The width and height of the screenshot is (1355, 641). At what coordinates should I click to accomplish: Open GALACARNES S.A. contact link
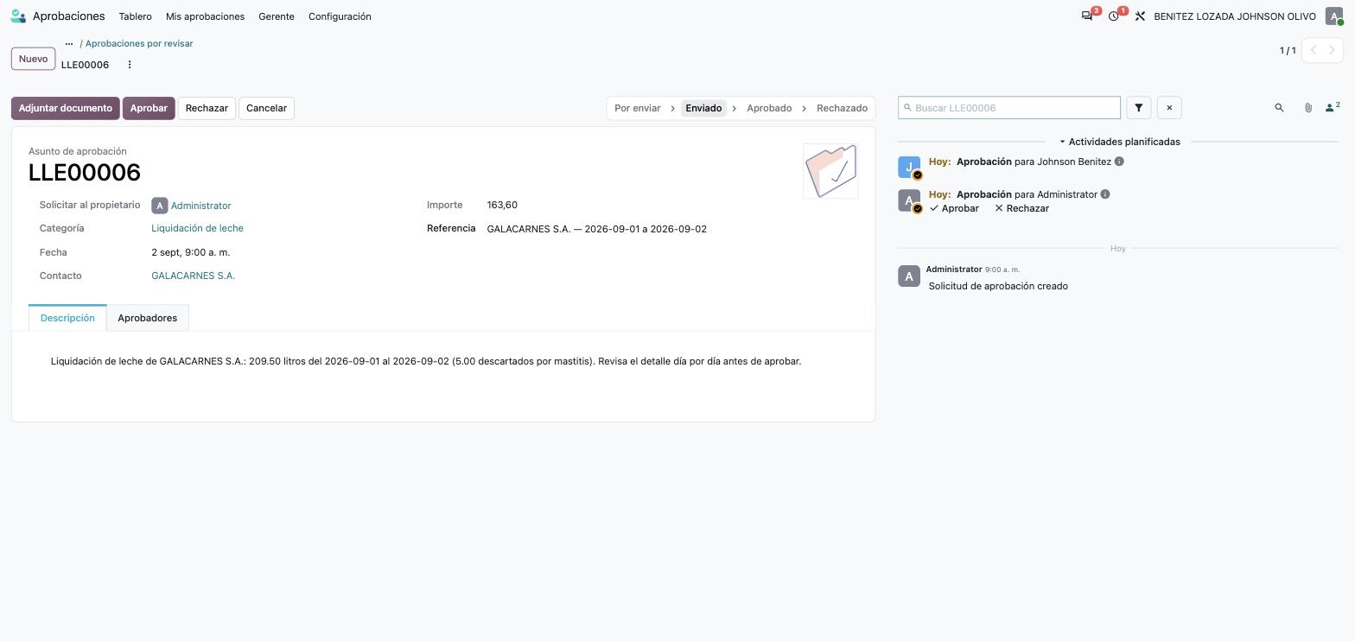(x=193, y=276)
